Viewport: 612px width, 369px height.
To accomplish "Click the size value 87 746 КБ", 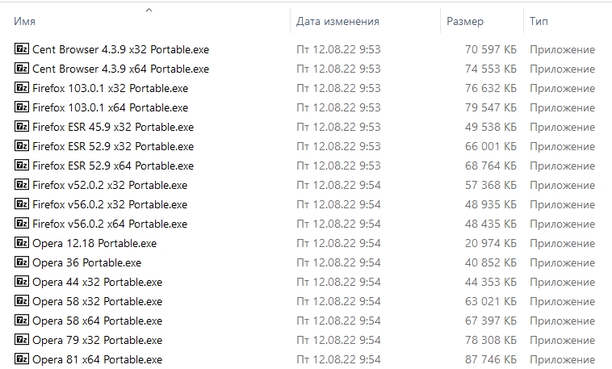I will [491, 359].
